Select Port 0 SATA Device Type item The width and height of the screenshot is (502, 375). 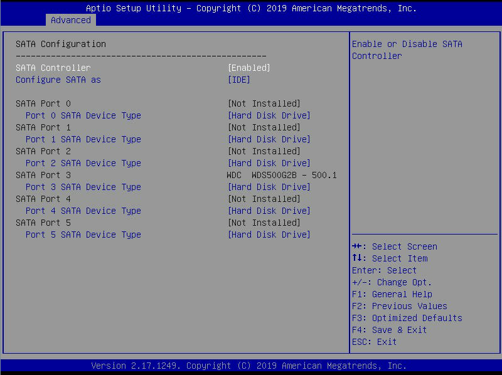click(83, 115)
